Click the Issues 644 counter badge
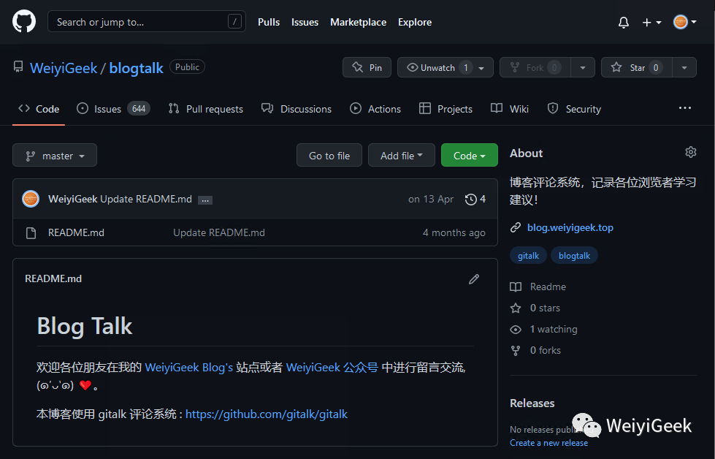This screenshot has height=459, width=715. [139, 109]
